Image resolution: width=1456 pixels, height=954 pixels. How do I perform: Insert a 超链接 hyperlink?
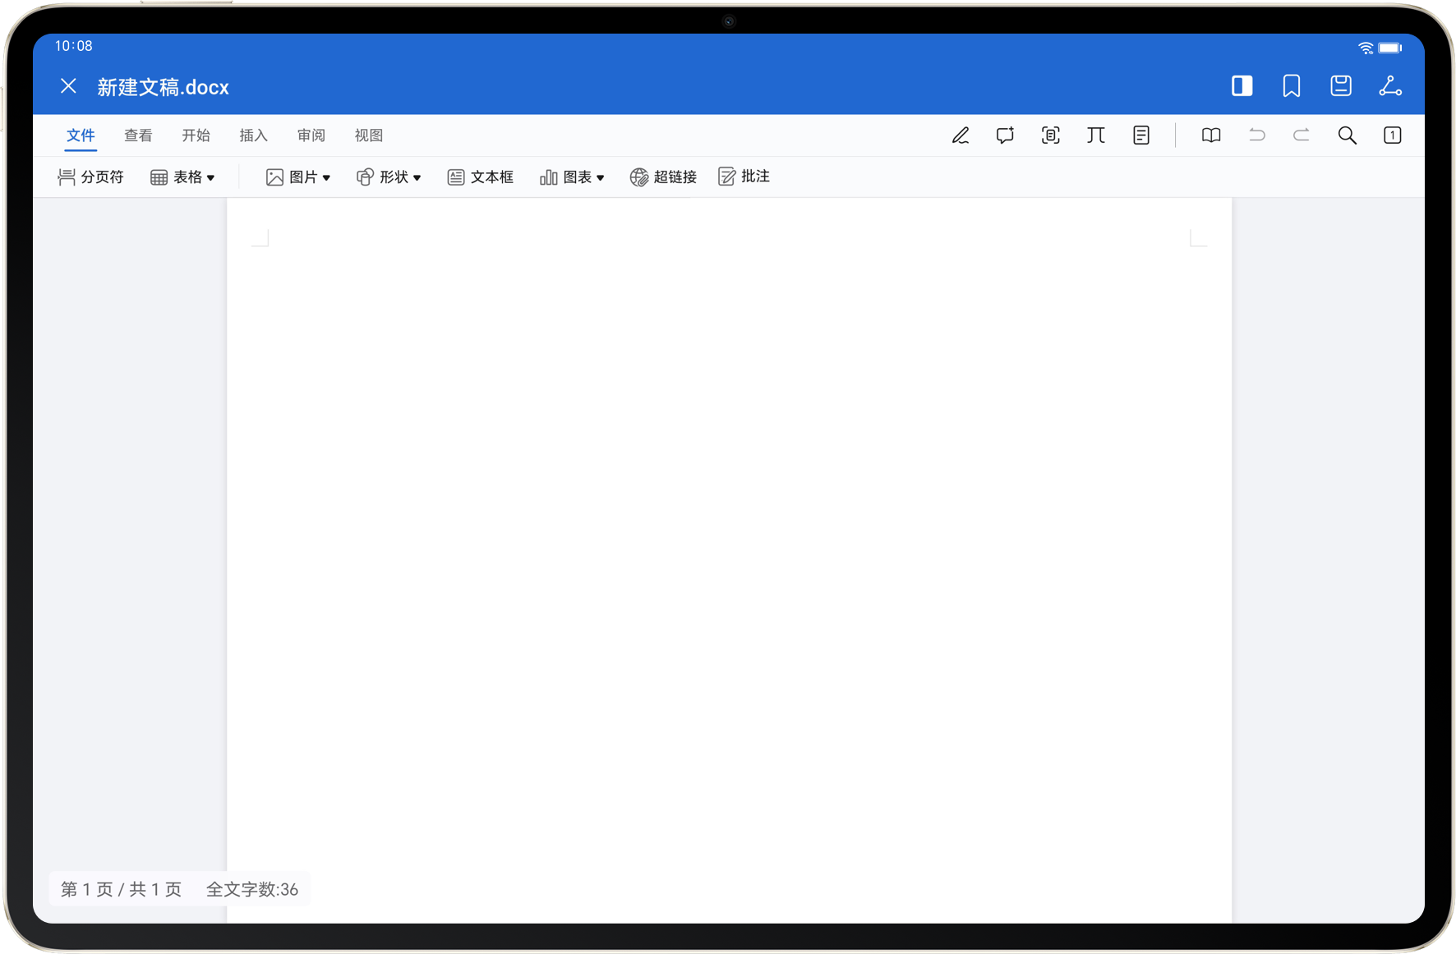663,177
